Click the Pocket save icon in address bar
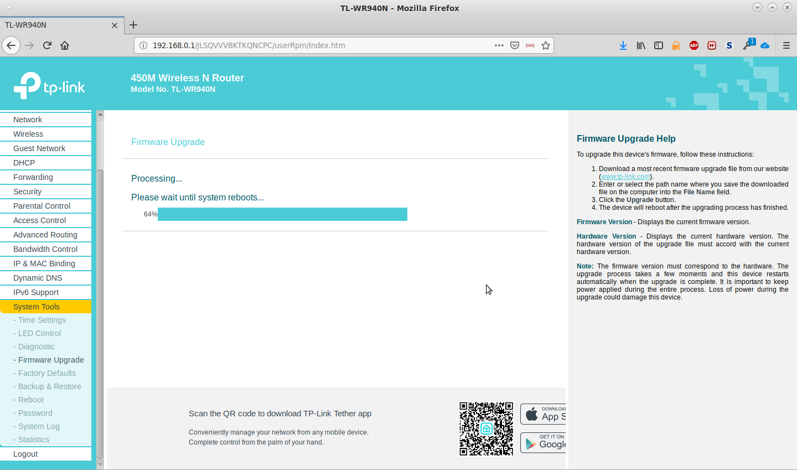 coord(515,45)
